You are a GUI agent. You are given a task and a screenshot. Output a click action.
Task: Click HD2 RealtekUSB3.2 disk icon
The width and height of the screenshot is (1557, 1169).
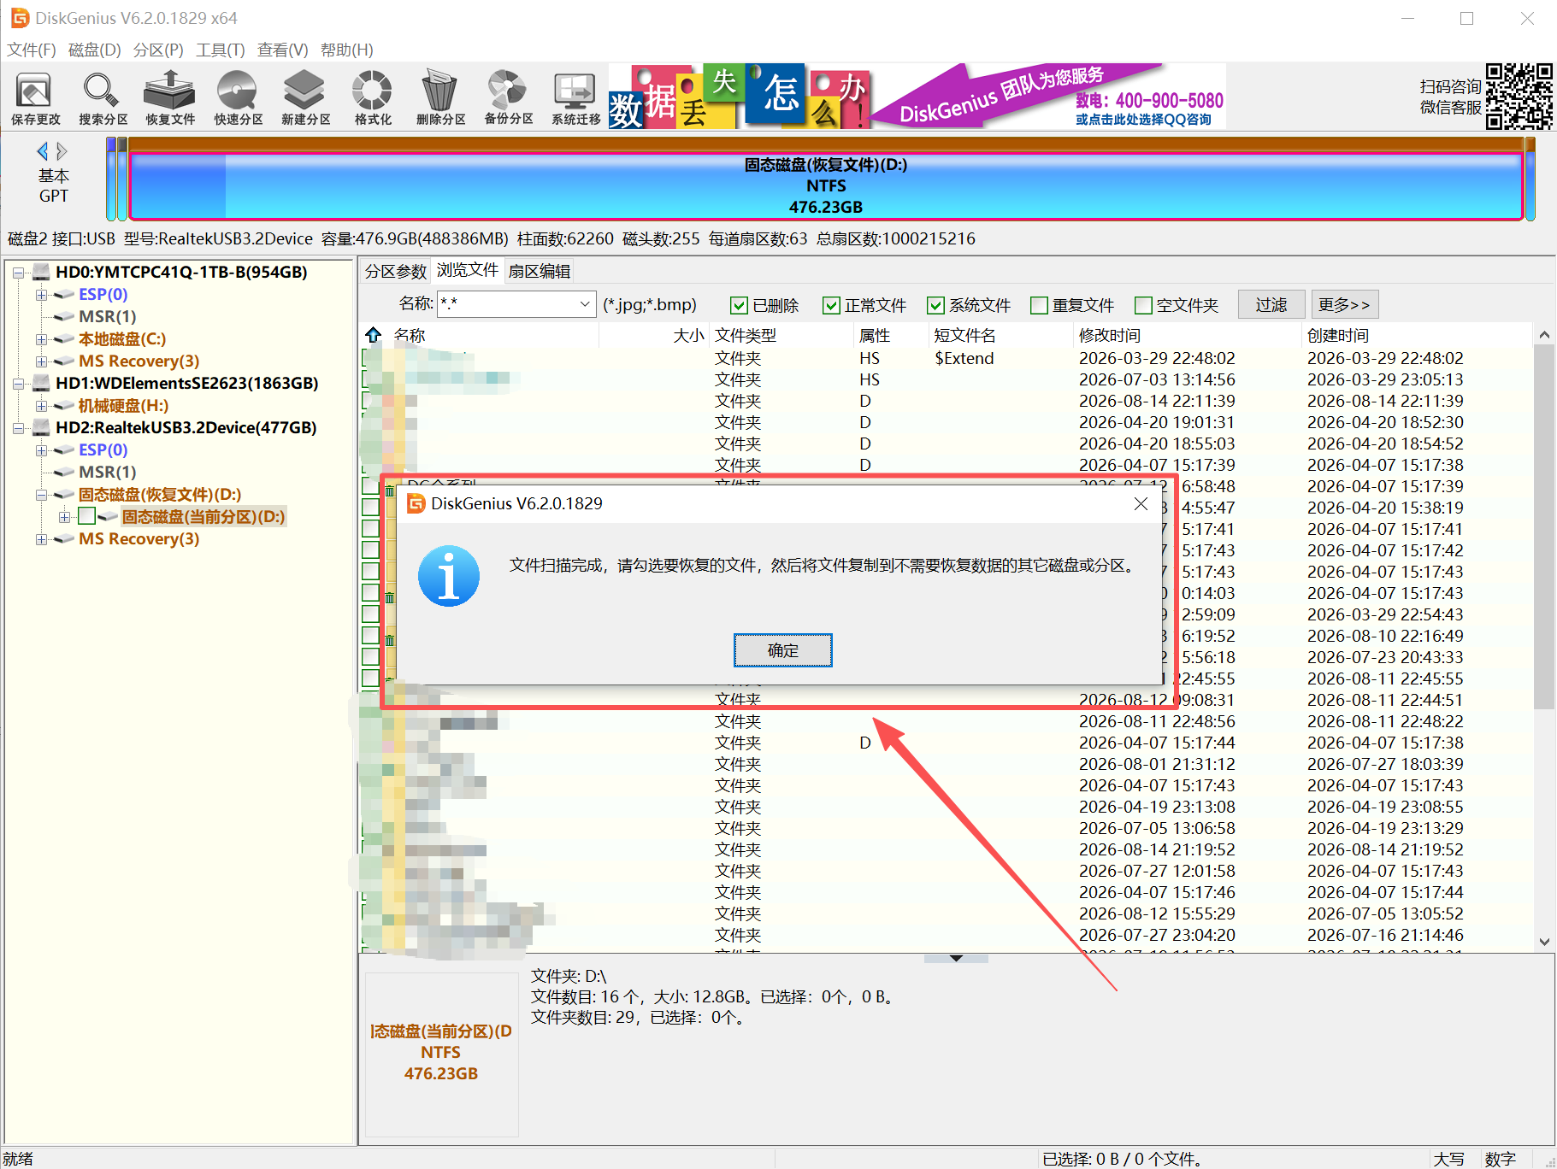click(41, 428)
